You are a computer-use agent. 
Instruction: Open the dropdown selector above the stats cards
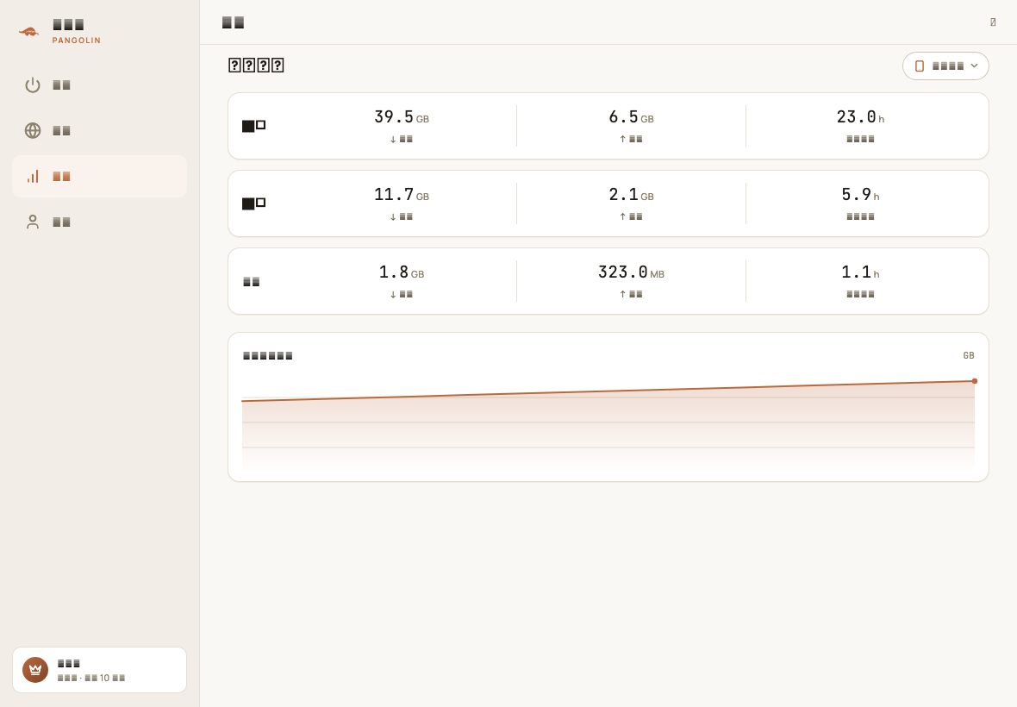pyautogui.click(x=945, y=66)
